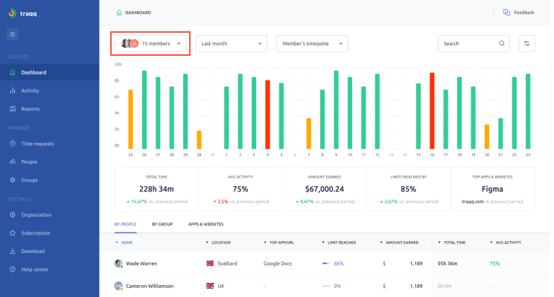Click Wade Warren's avatar

coord(118,264)
